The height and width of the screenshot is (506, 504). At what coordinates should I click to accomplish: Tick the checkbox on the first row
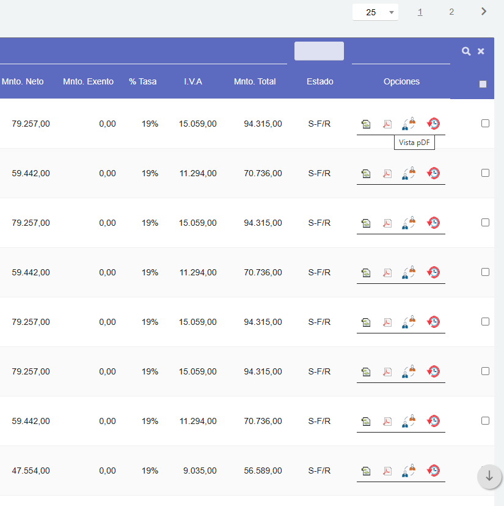pos(485,123)
